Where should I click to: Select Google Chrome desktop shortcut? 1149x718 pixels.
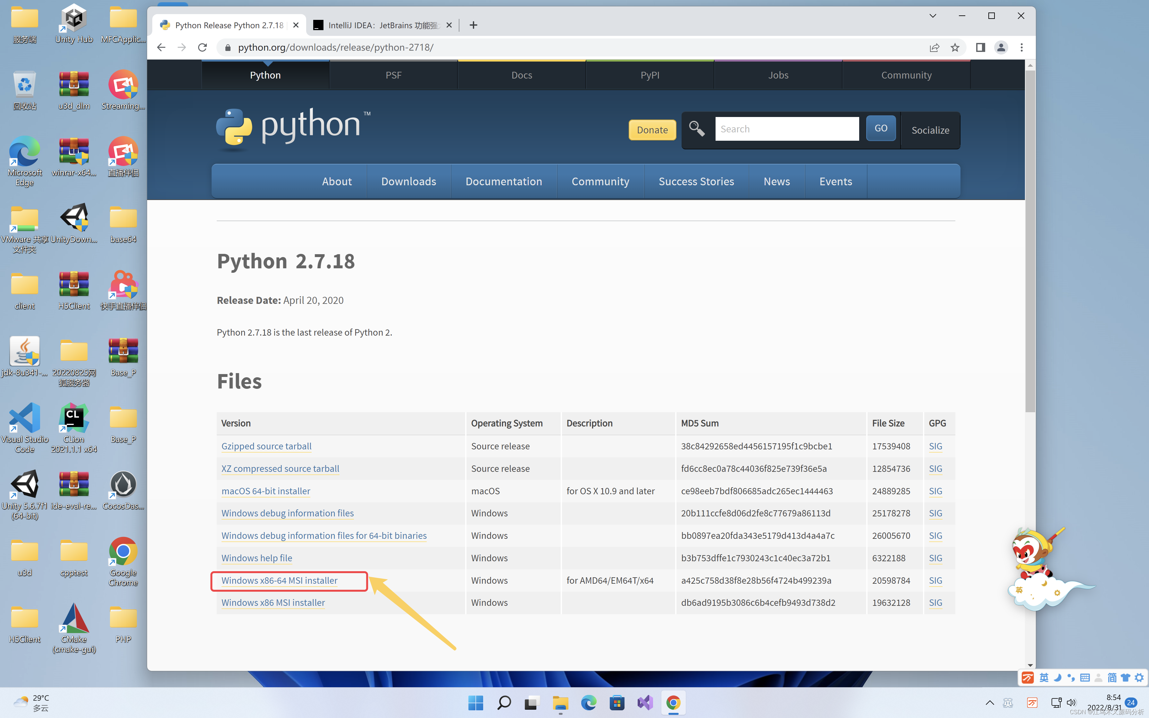(123, 561)
